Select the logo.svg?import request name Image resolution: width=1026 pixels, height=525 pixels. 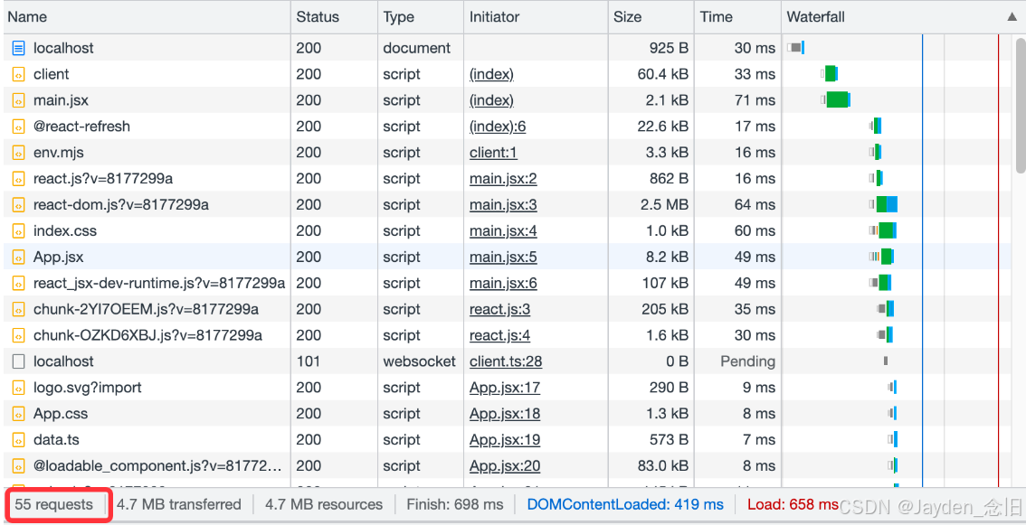click(88, 388)
